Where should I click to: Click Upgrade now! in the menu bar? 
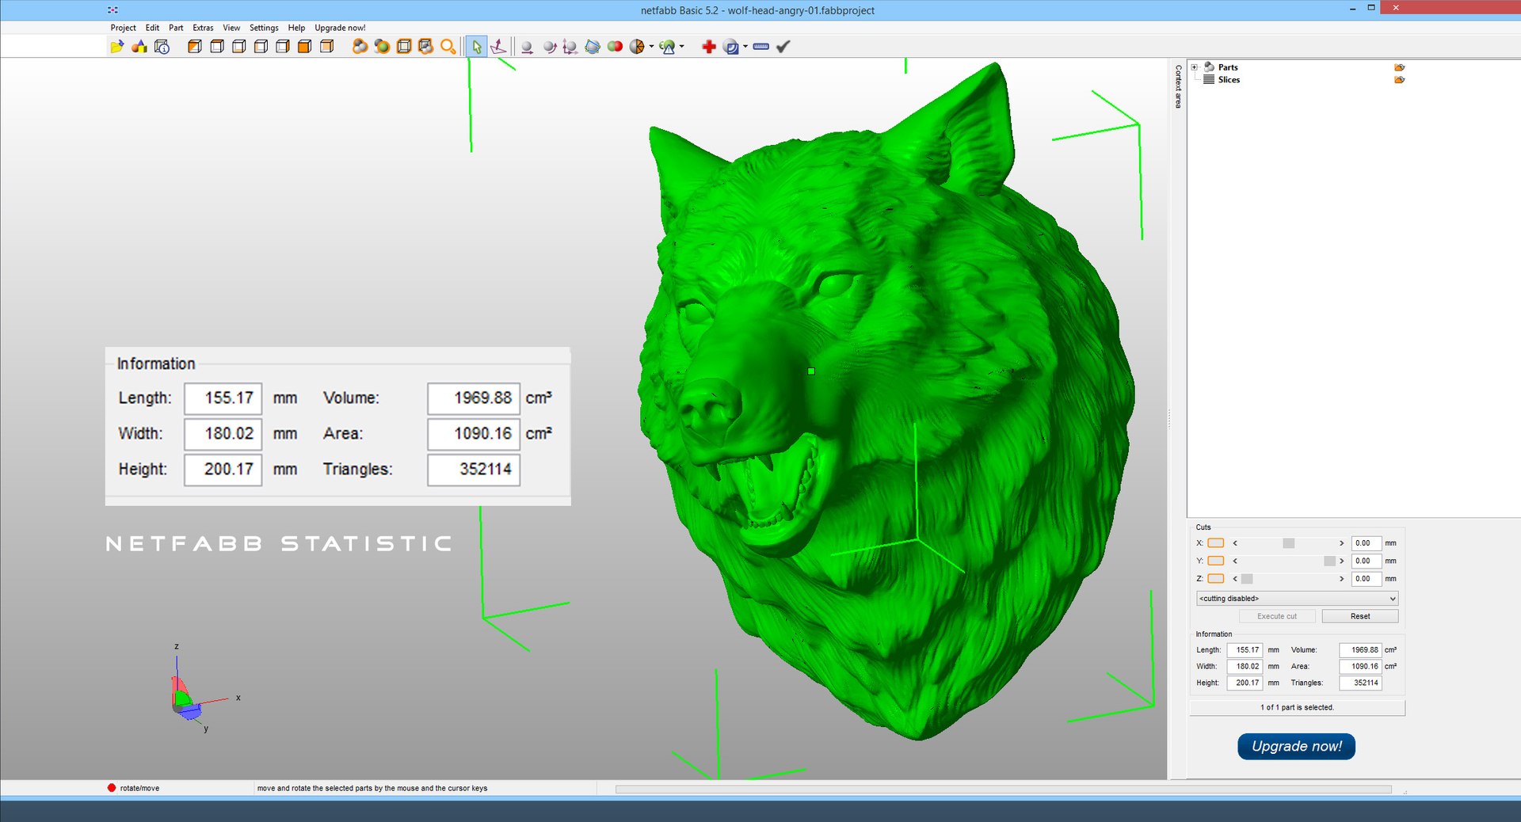tap(340, 28)
